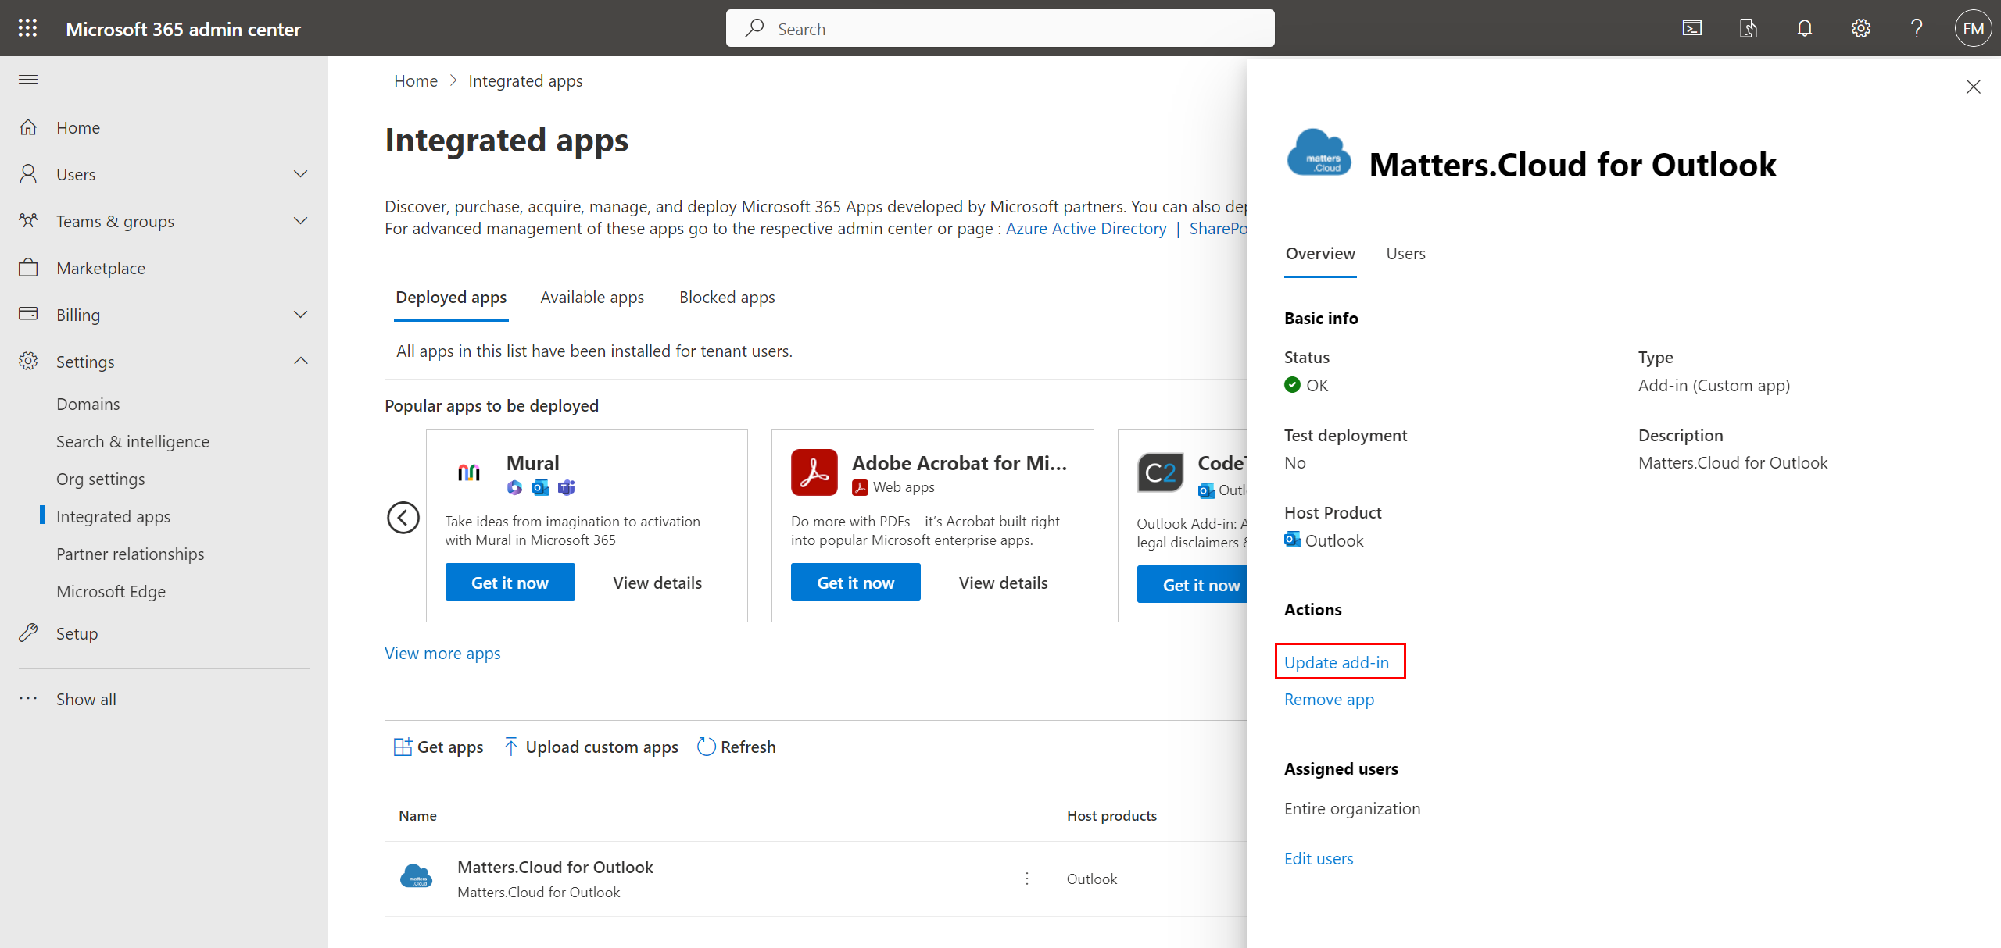2001x948 pixels.
Task: Click the Setup wrench icon in sidebar
Action: [29, 633]
